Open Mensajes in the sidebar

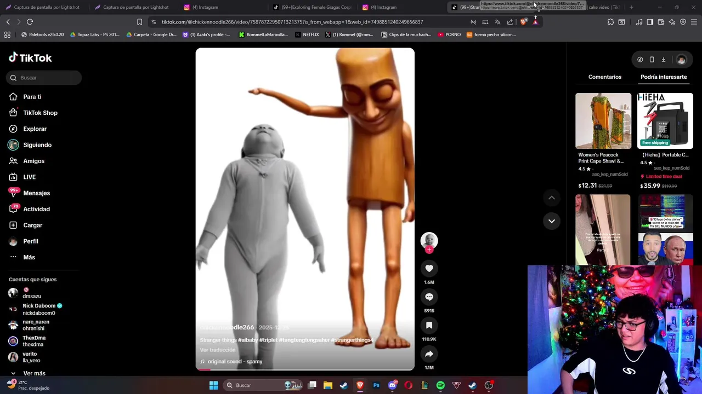(x=36, y=193)
